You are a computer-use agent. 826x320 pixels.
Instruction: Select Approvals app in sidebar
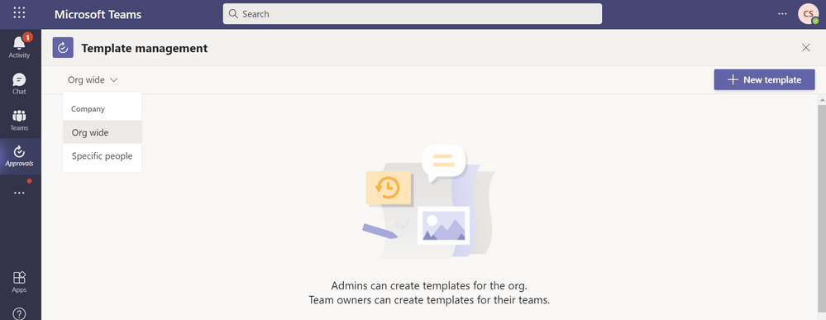[20, 156]
